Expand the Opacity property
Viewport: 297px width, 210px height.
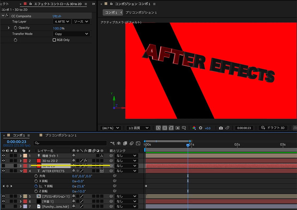pos(9,28)
